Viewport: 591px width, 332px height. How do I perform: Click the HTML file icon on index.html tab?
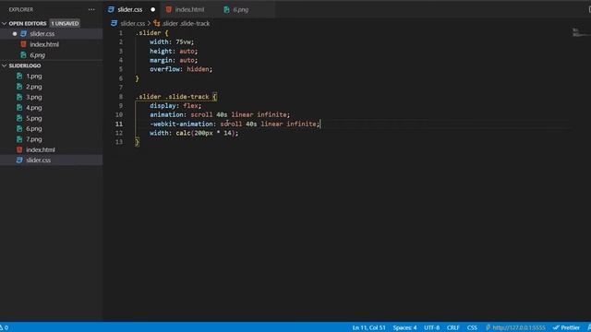(x=168, y=9)
